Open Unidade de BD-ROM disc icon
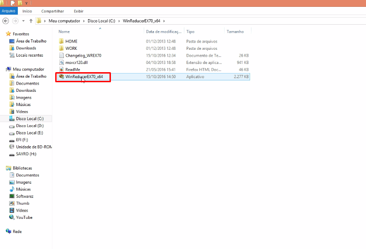The width and height of the screenshot is (366, 249). tap(12, 147)
